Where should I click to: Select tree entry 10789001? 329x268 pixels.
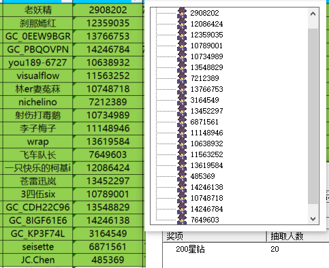click(x=206, y=46)
